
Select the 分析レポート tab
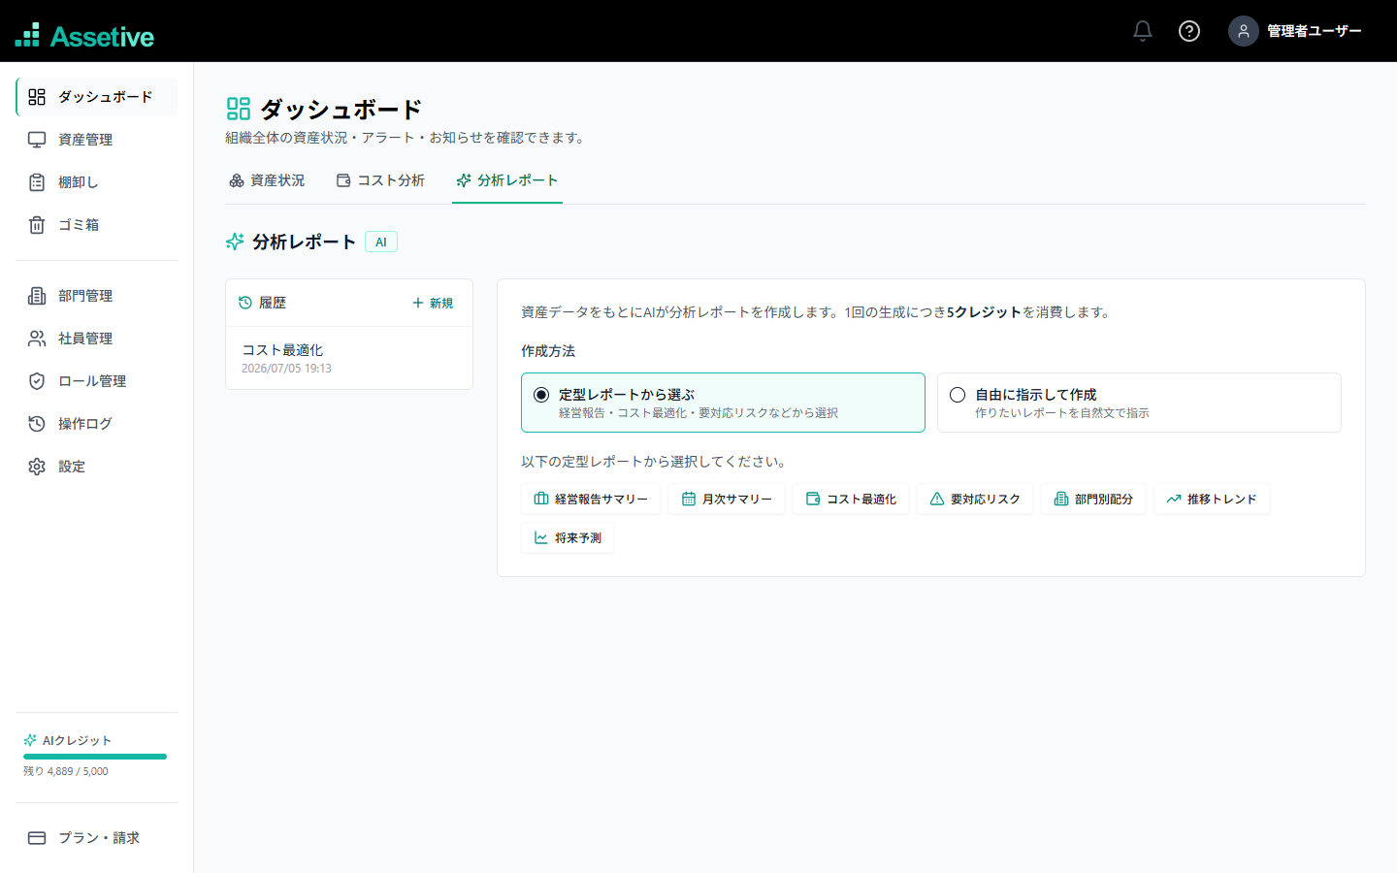pyautogui.click(x=507, y=180)
